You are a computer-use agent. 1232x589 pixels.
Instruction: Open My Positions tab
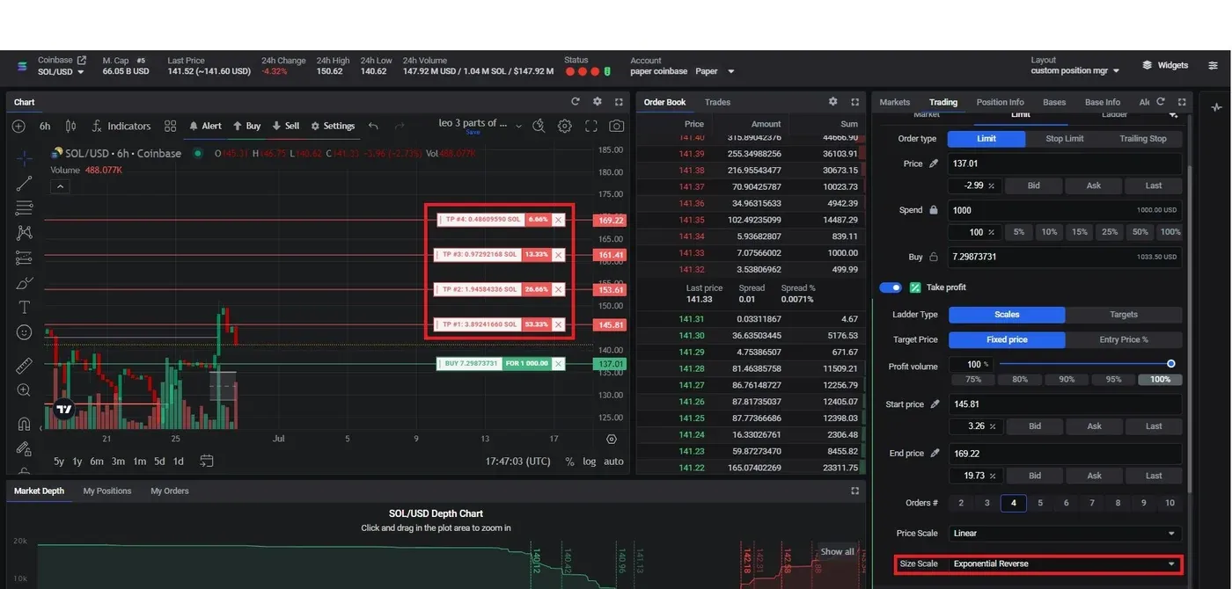coord(107,491)
